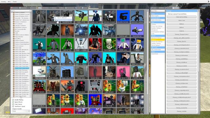Spawn the first Boomboxman NPC icon
The height and width of the screenshot is (118, 210).
[39, 17]
